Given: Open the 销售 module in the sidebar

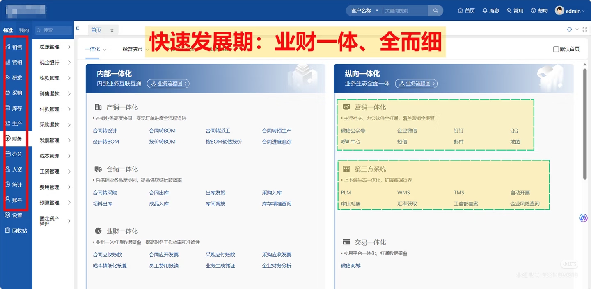Looking at the screenshot, I should point(14,47).
